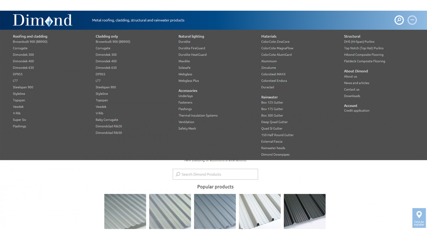The width and height of the screenshot is (427, 240).
Task: Open the Natural lighting menu heading
Action: [191, 36]
